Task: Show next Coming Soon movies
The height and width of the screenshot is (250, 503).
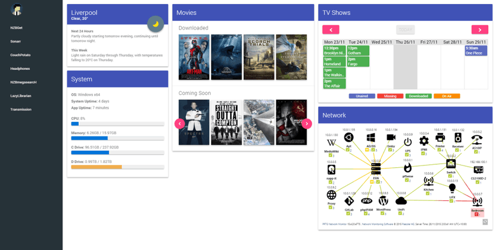Action: point(307,124)
